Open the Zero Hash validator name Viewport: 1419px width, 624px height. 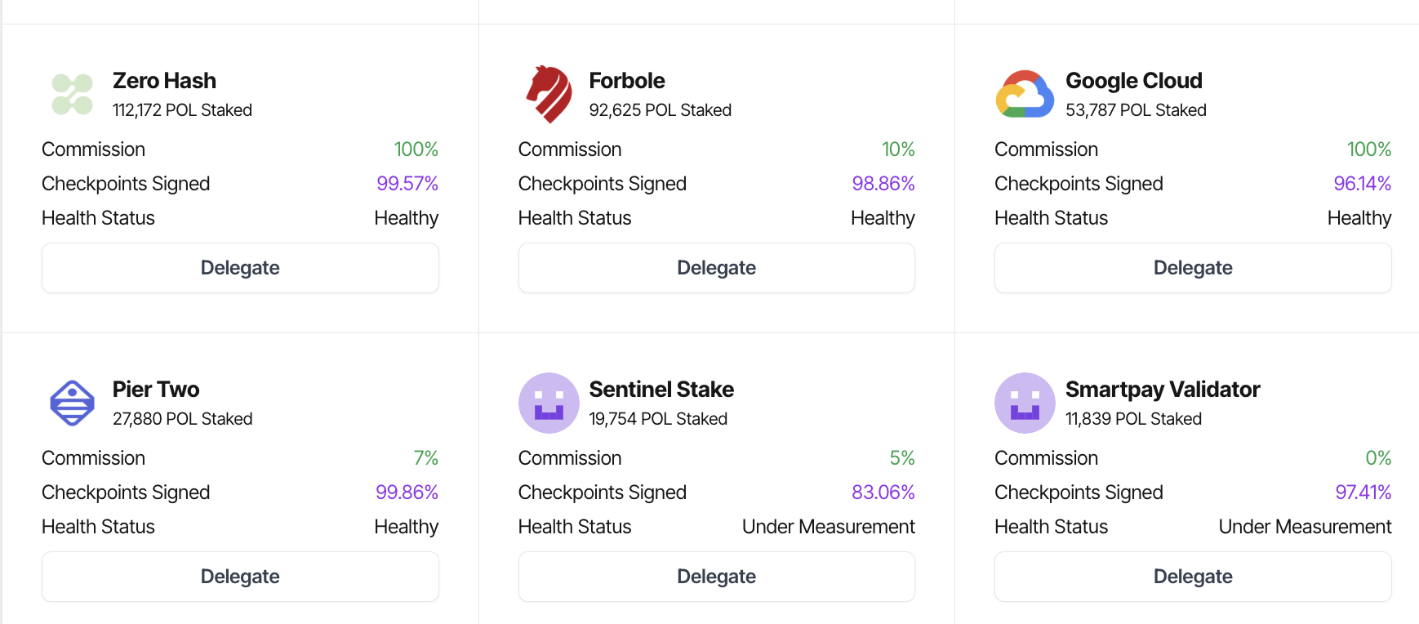[164, 81]
